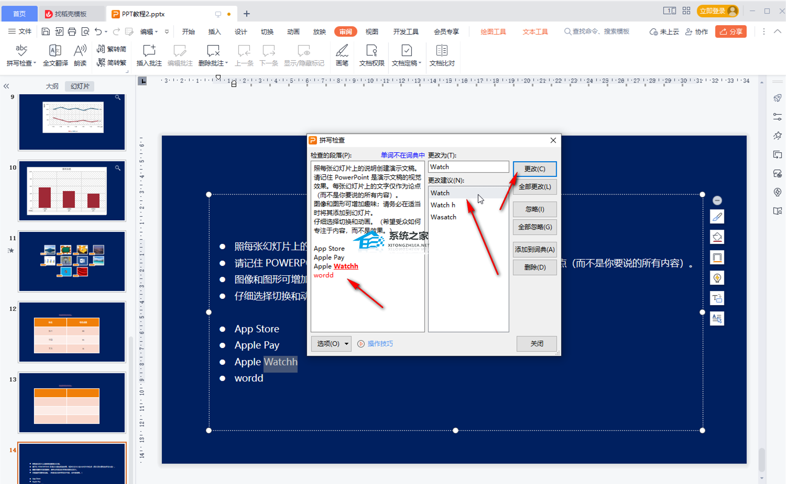Screen dimensions: 786x484
Task: Open the book icon in right sidebar
Action: 778,211
